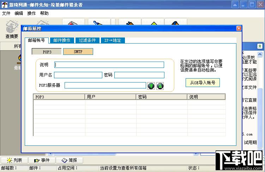Click the green up-arrow remove icon
265x172 pixels.
point(160,86)
